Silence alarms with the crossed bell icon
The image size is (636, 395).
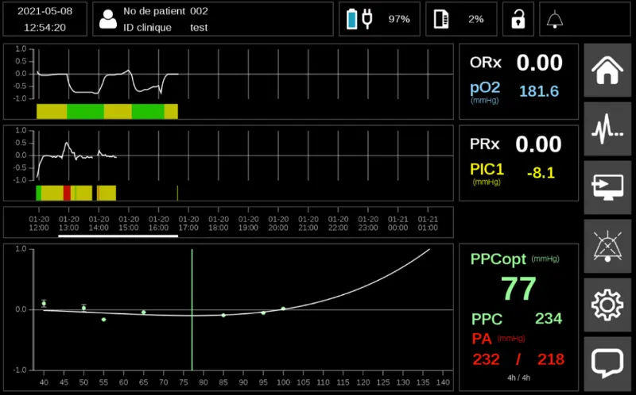point(608,245)
